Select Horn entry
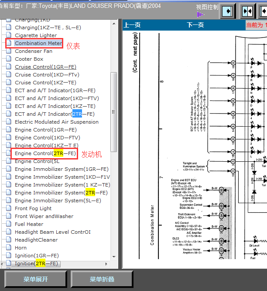267x291 pixels. (21, 248)
